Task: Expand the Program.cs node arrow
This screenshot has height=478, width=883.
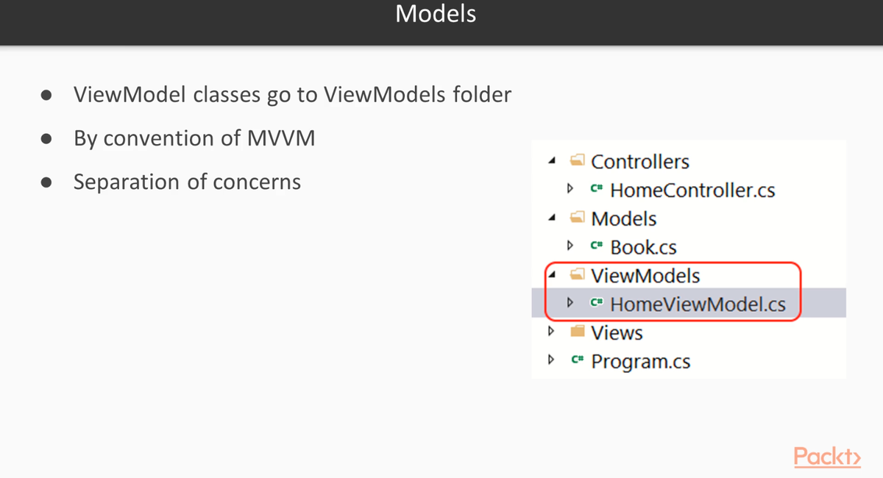Action: 551,361
